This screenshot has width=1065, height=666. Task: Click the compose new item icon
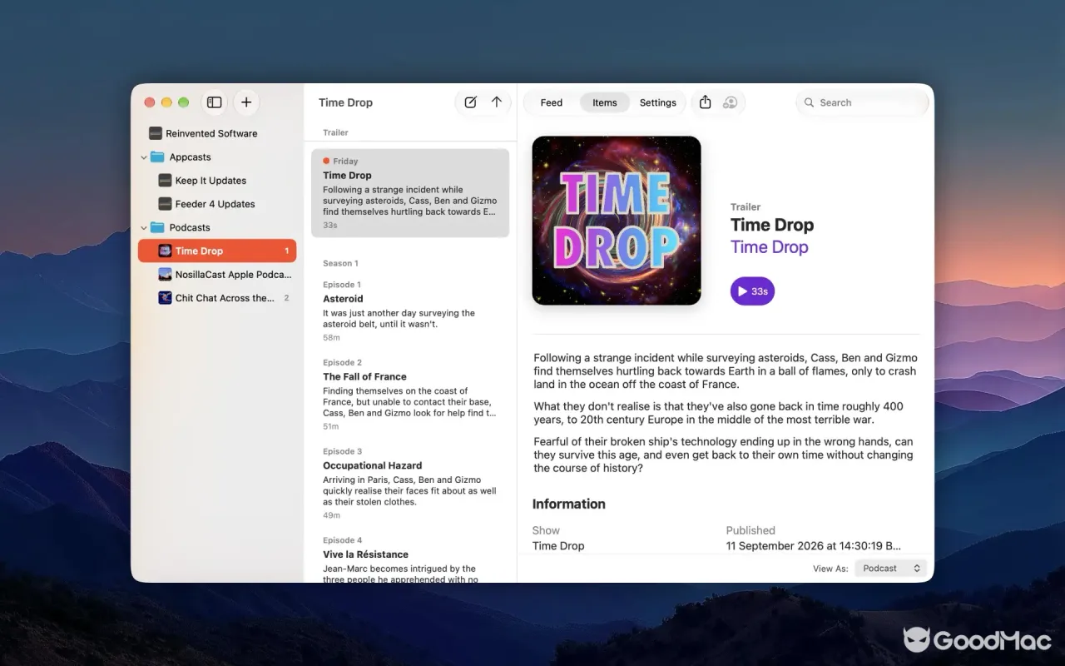[x=470, y=102]
